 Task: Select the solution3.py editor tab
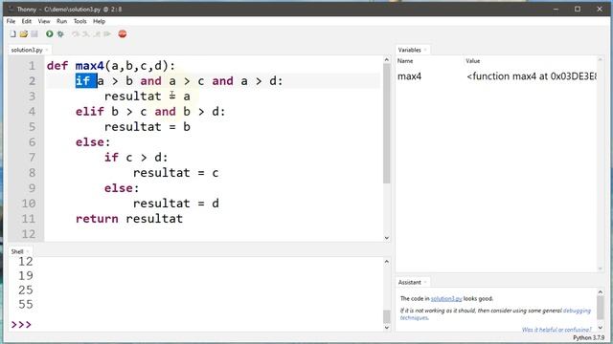[27, 50]
